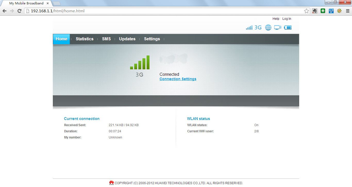Click the Log In link
This screenshot has width=352, height=187.
point(287,19)
